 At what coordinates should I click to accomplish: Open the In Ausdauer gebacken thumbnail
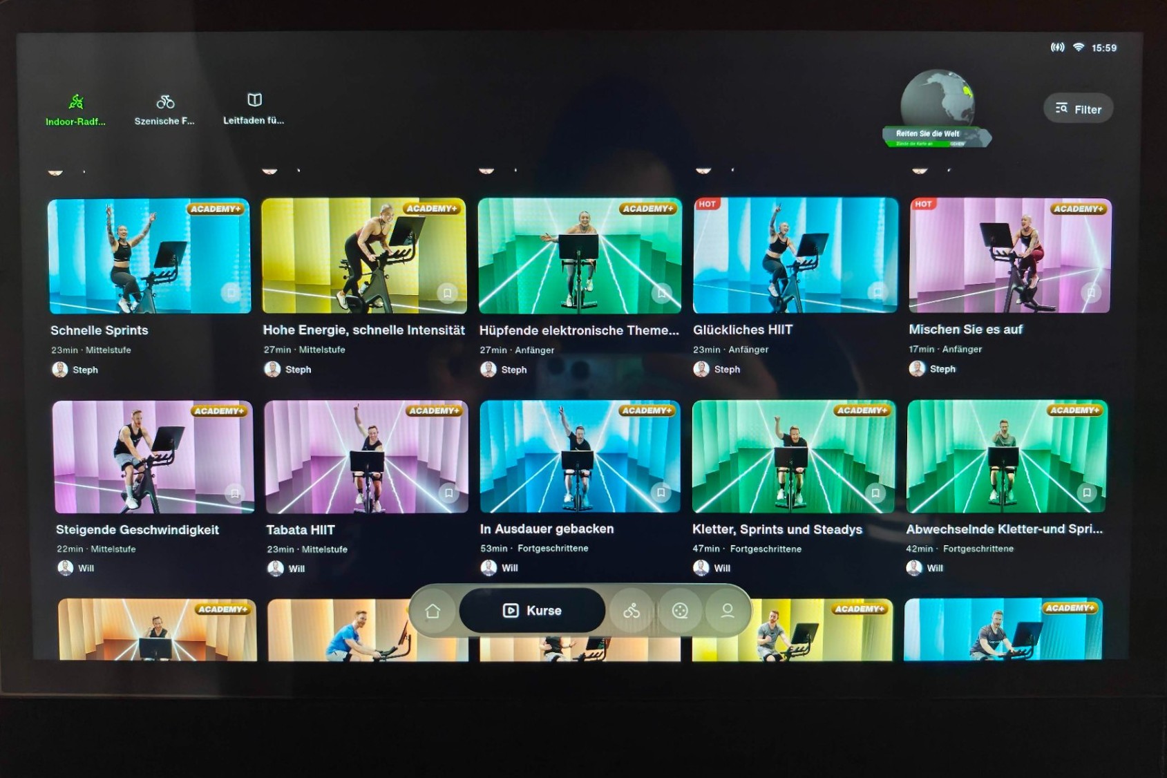point(579,456)
